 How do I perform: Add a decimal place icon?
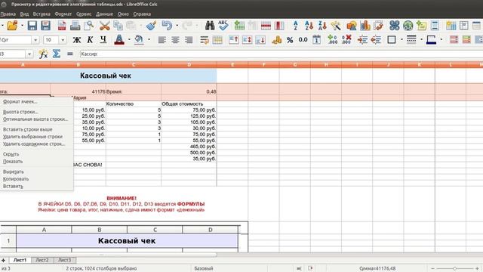(332, 39)
